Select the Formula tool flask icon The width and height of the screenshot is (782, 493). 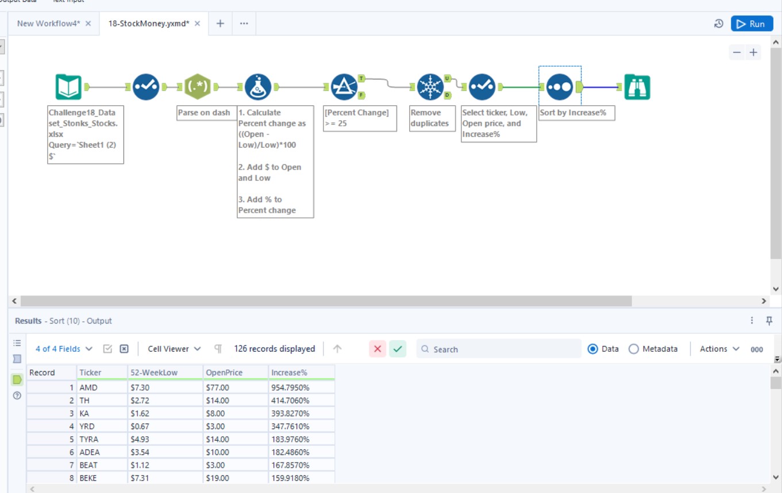point(258,87)
